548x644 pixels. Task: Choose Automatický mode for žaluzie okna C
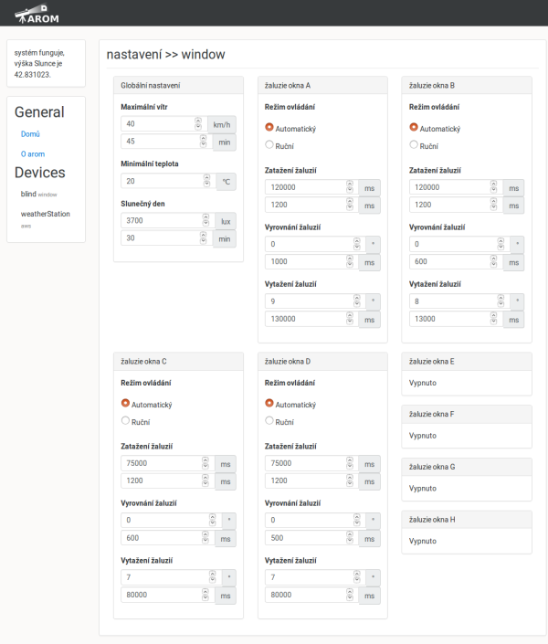click(x=125, y=403)
